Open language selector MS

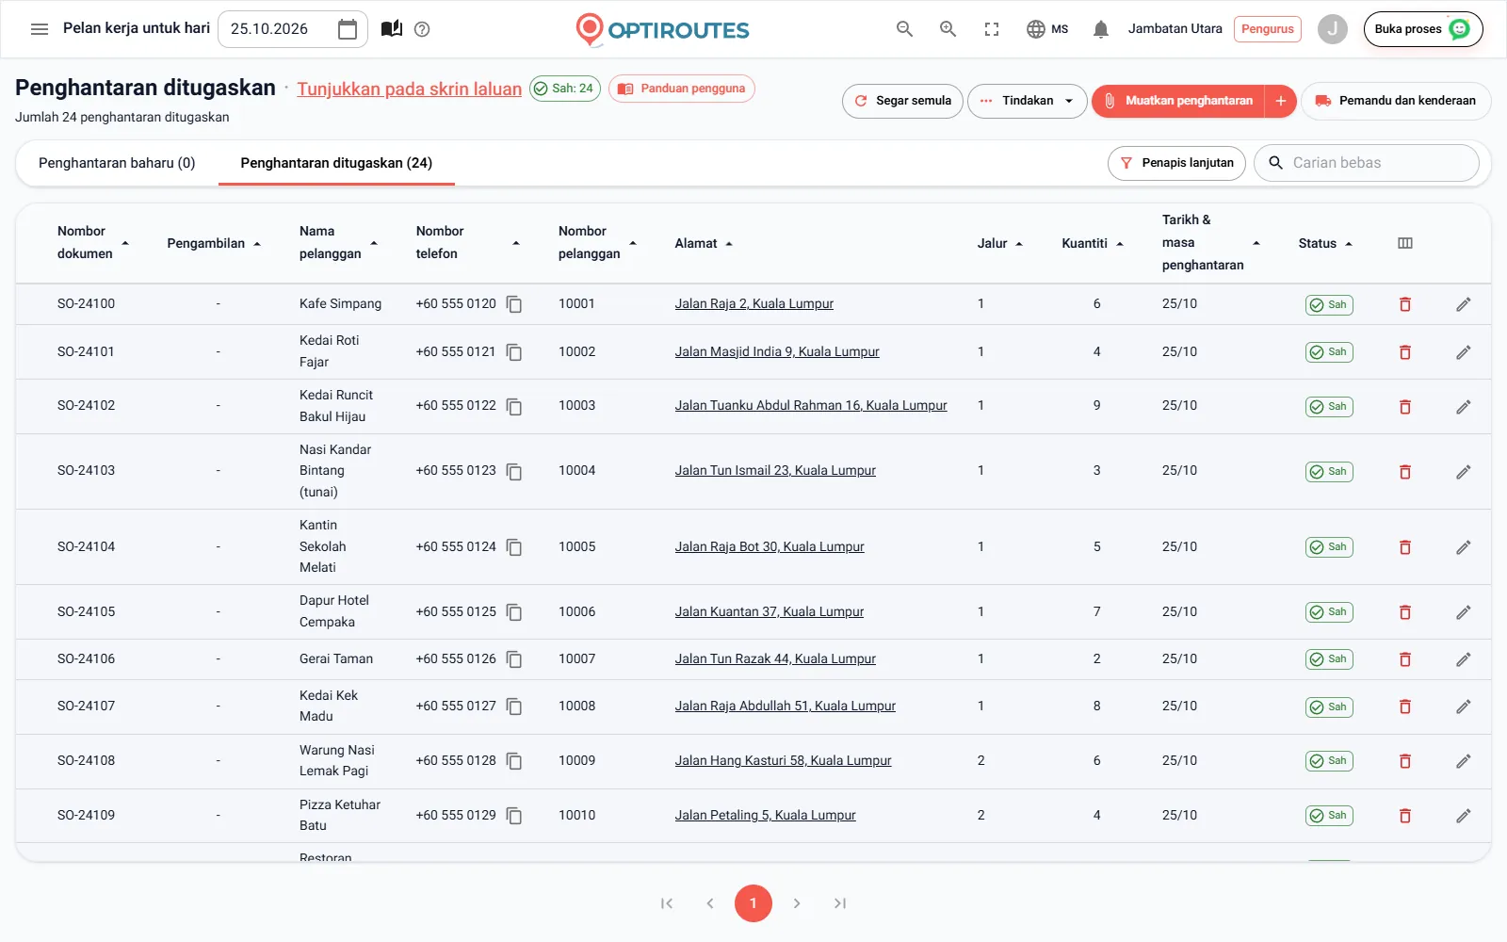tap(1047, 29)
